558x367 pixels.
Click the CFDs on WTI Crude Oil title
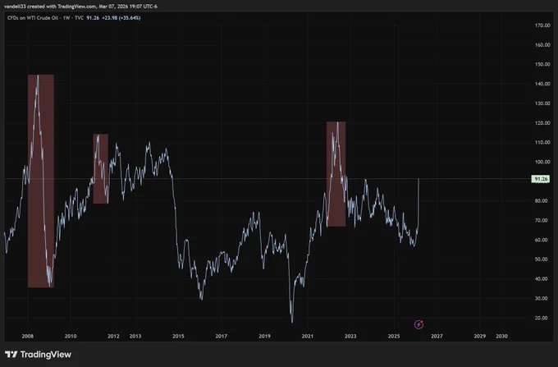point(34,18)
